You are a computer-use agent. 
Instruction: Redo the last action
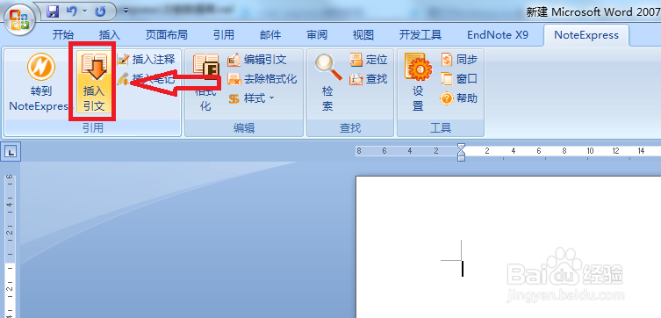(100, 11)
